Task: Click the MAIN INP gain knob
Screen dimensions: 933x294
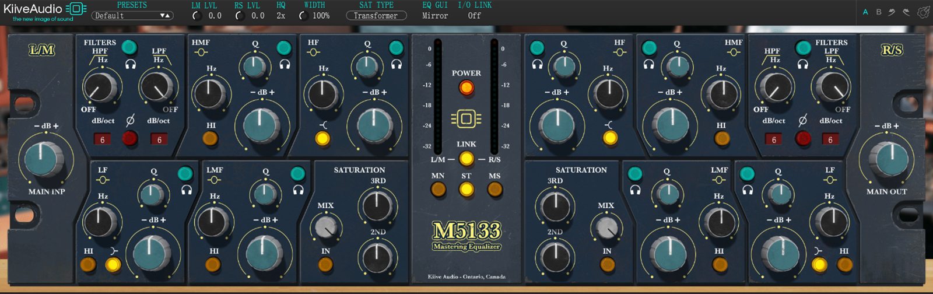Action: (x=41, y=159)
